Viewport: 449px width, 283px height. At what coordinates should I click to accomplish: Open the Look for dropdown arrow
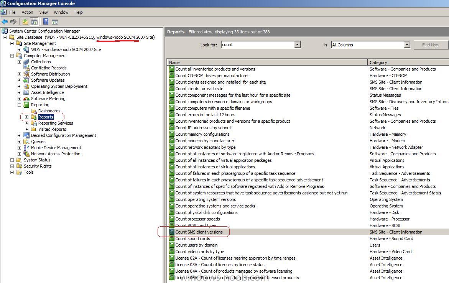tap(297, 44)
